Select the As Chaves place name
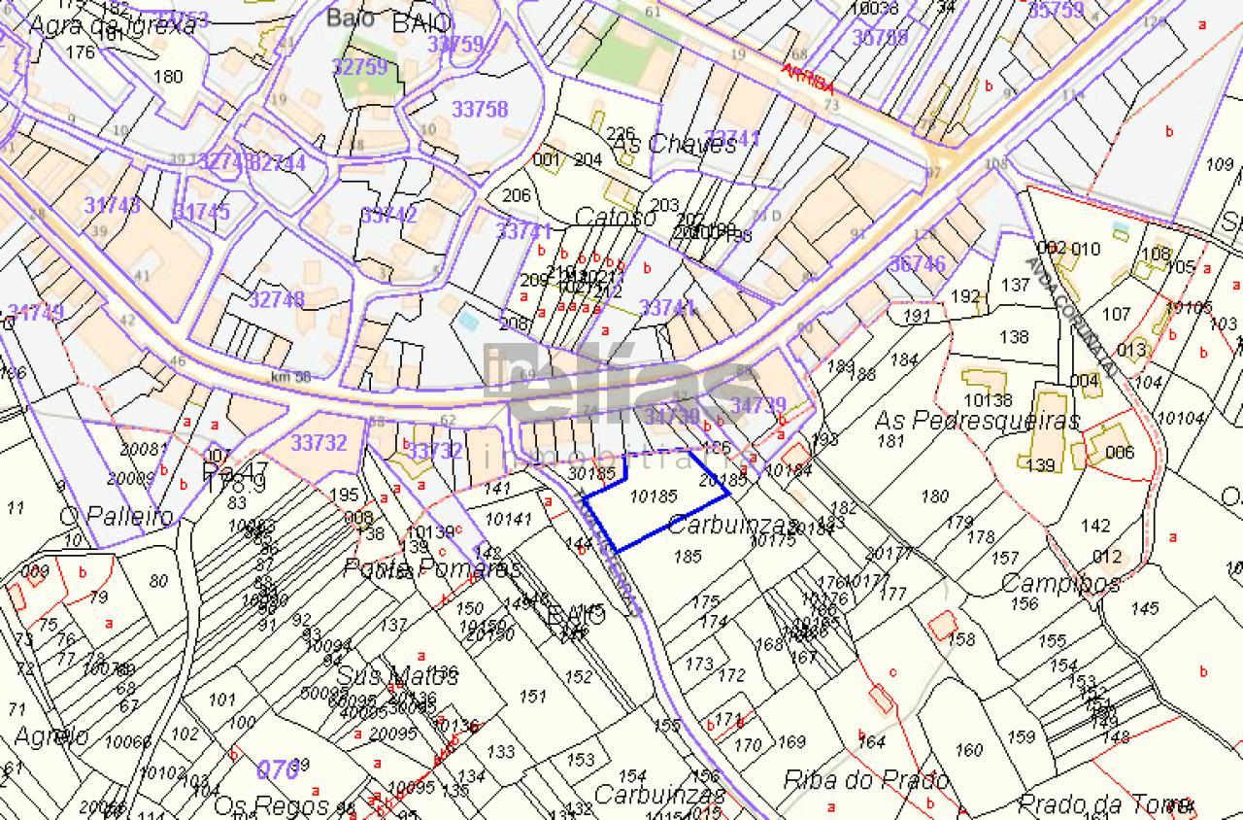The image size is (1243, 820). pos(673,145)
